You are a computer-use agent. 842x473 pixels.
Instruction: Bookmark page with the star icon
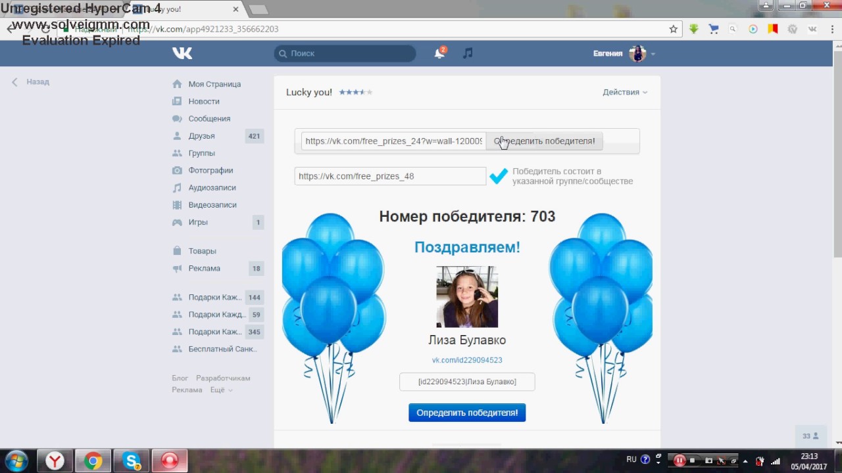click(674, 29)
